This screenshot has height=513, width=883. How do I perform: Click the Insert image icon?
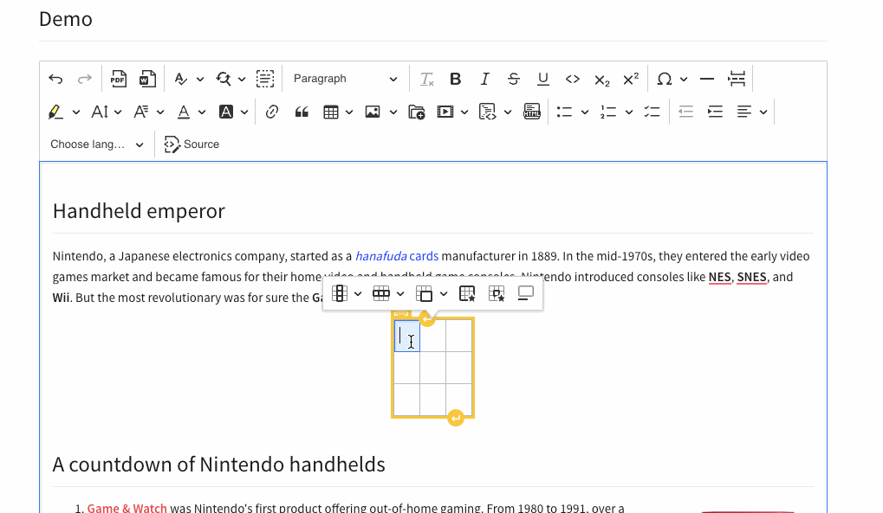(373, 112)
